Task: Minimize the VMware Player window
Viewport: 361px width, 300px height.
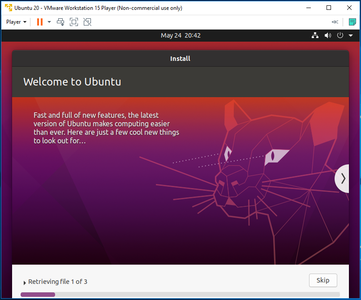Action: click(x=309, y=8)
